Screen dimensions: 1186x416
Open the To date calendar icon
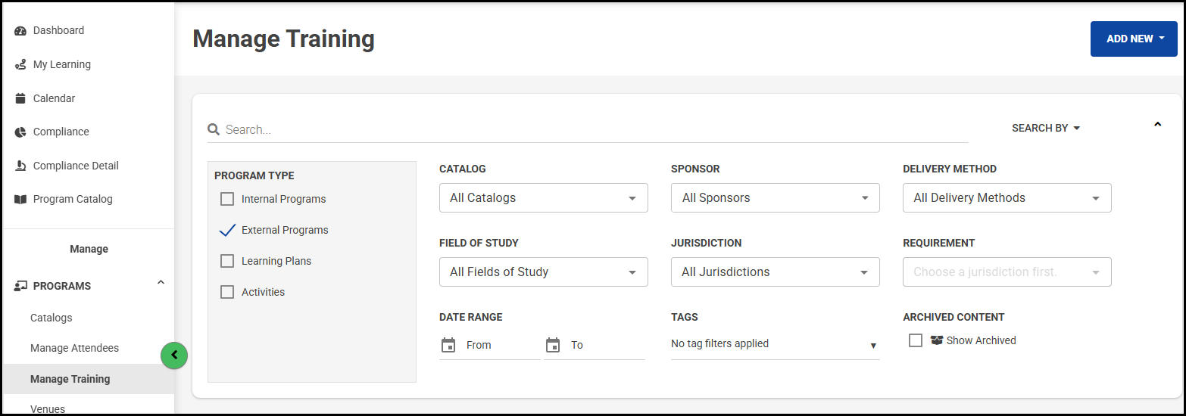(553, 345)
